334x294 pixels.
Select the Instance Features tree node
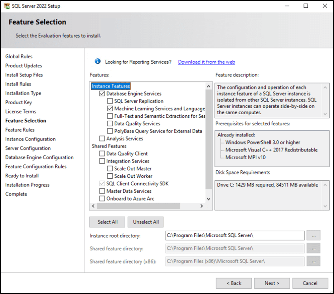coord(111,86)
